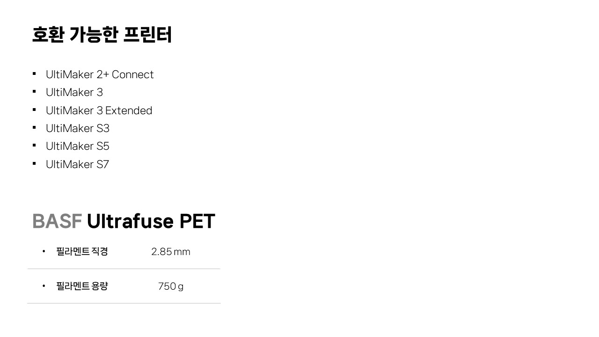The width and height of the screenshot is (599, 337).
Task: Click the bullet dot before 필라멘트 직경
Action: coord(44,252)
